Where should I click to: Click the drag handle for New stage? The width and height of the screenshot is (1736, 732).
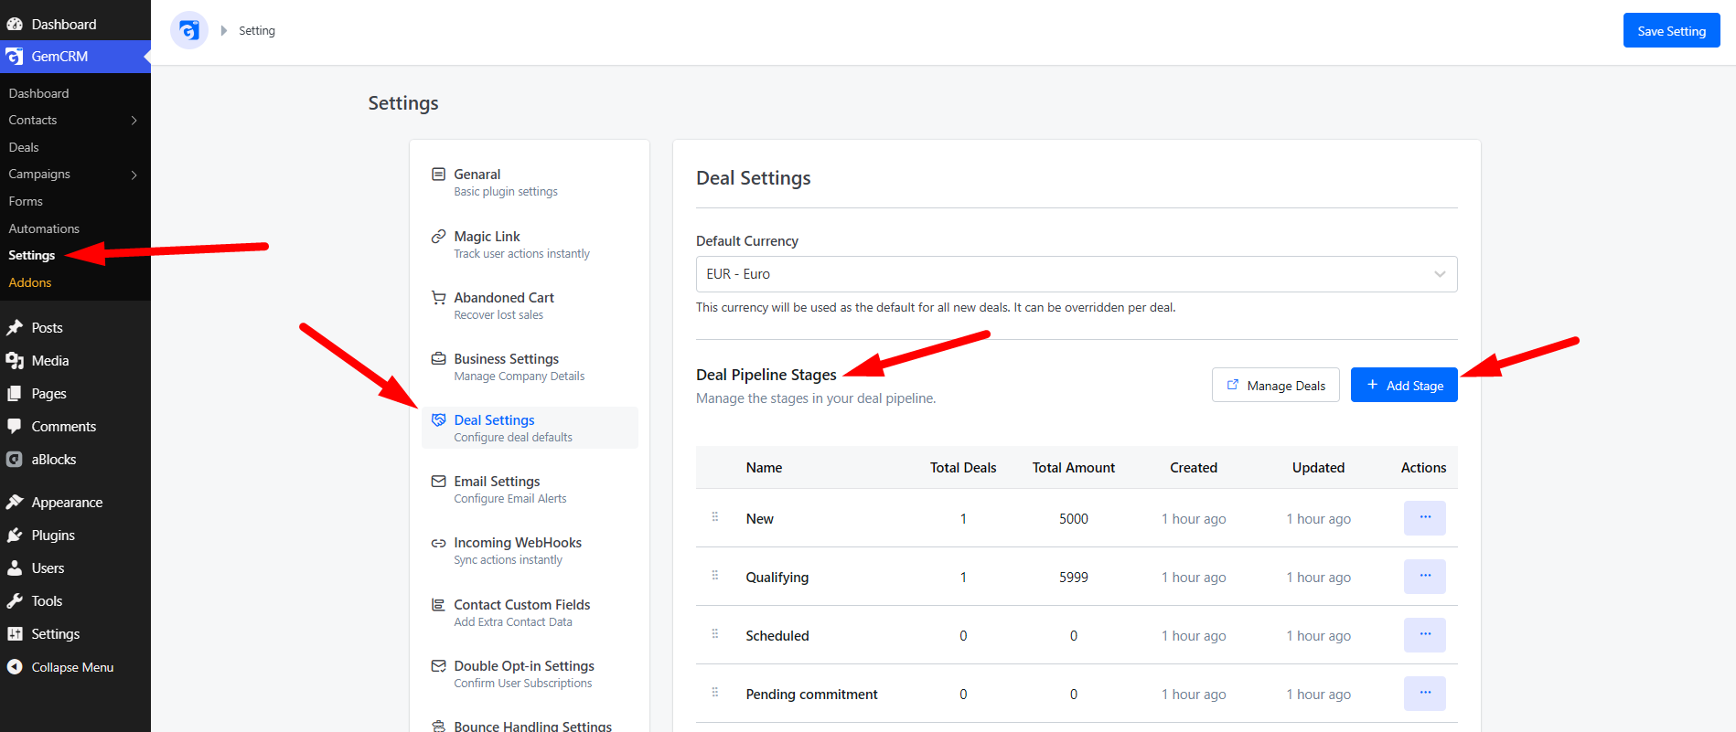point(715,517)
